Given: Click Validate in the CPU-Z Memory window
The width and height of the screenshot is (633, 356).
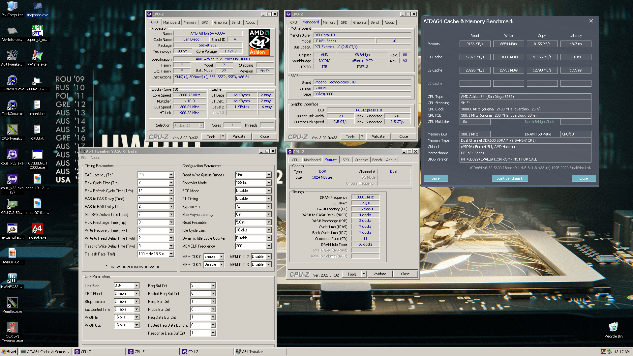Looking at the screenshot, I should coord(380,274).
